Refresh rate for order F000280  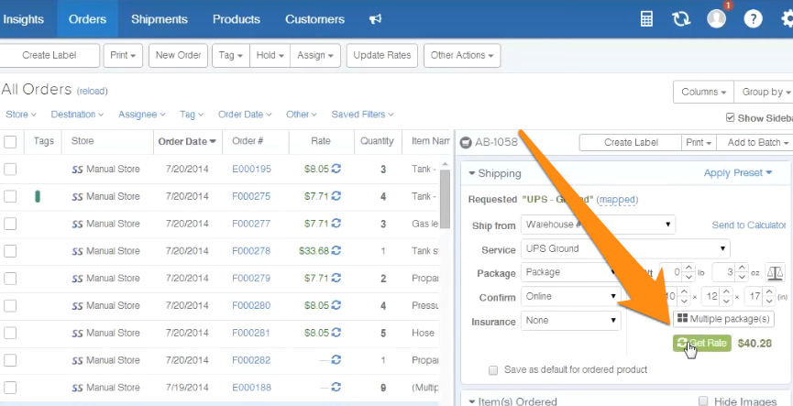(336, 305)
